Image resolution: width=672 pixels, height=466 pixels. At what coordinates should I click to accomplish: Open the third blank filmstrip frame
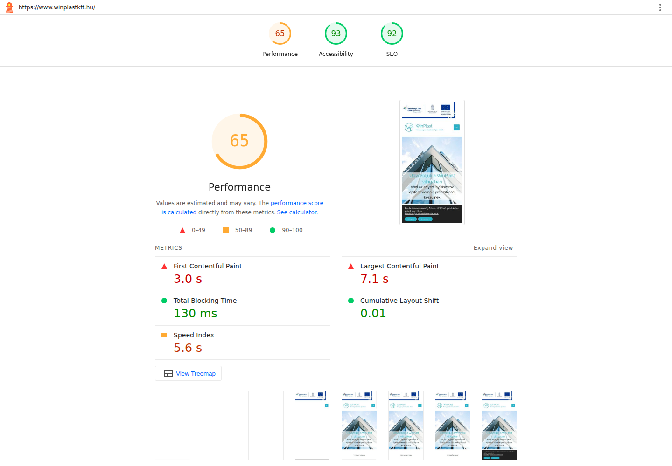266,425
